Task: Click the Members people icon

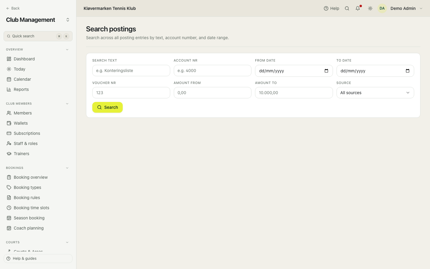Action: point(9,113)
